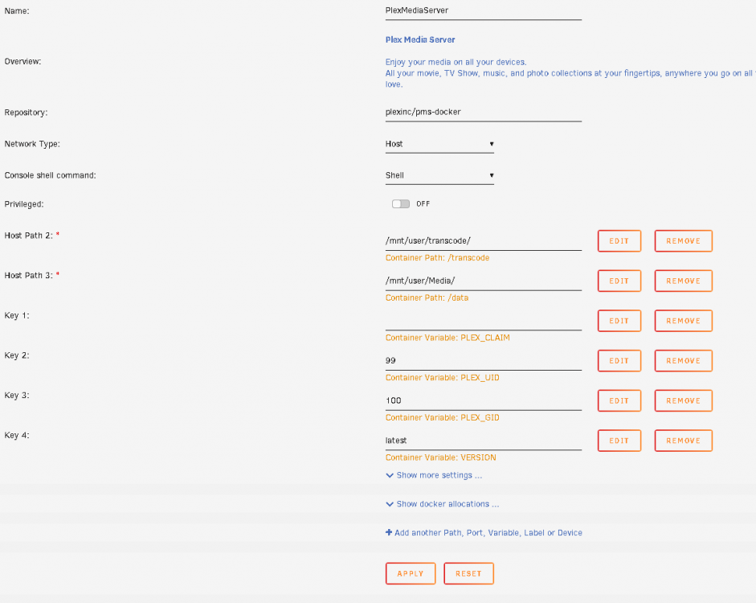Screen dimensions: 756x603
Task: Click the PLEX_UID field with 99
Action: 484,361
